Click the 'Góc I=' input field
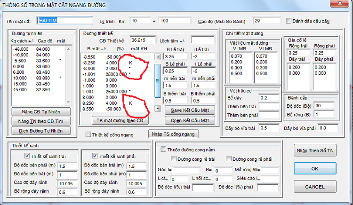353x205 pixels. [186, 170]
